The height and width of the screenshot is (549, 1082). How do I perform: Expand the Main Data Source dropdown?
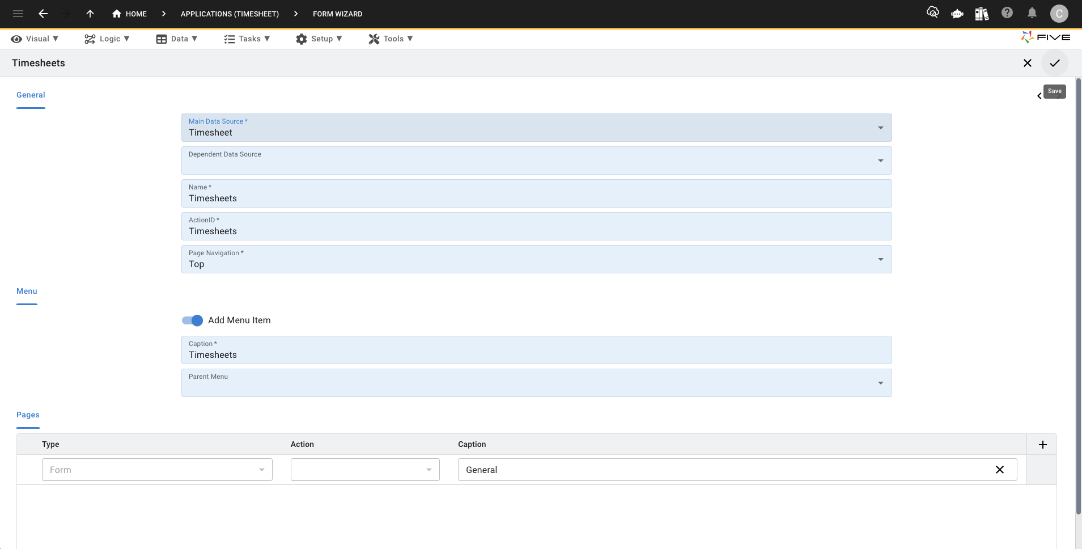point(880,128)
